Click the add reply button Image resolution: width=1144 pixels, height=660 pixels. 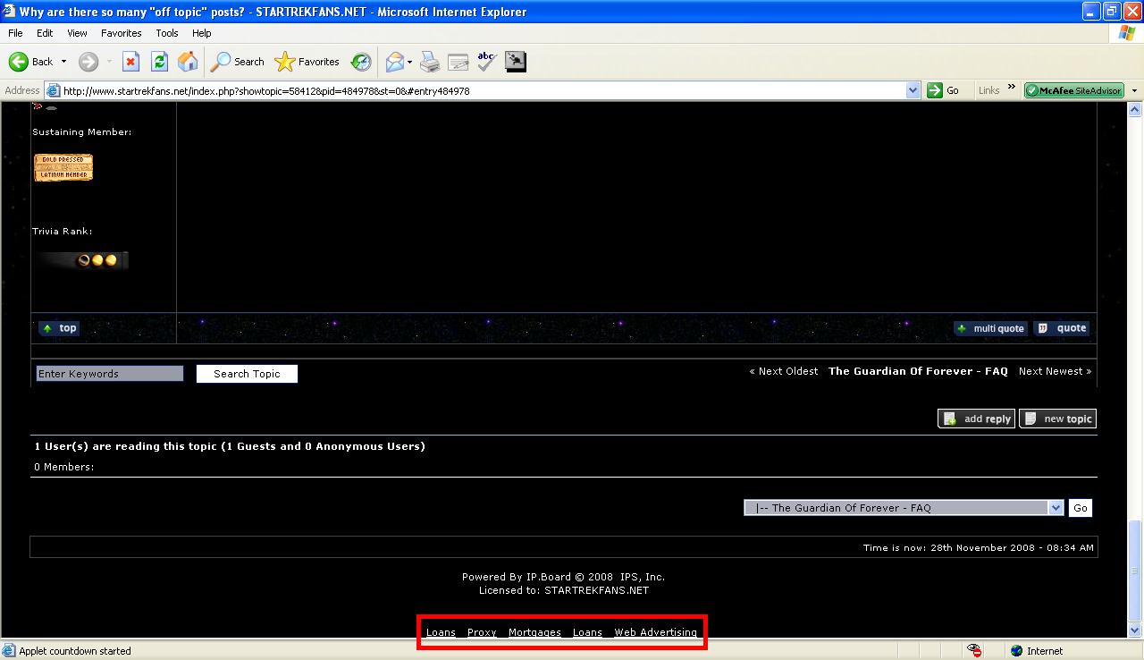(x=976, y=419)
